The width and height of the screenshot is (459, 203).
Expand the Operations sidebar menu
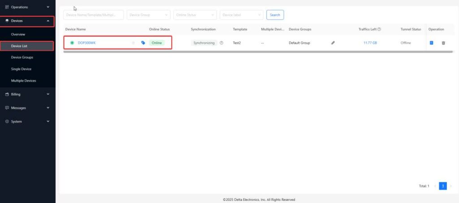(x=27, y=7)
